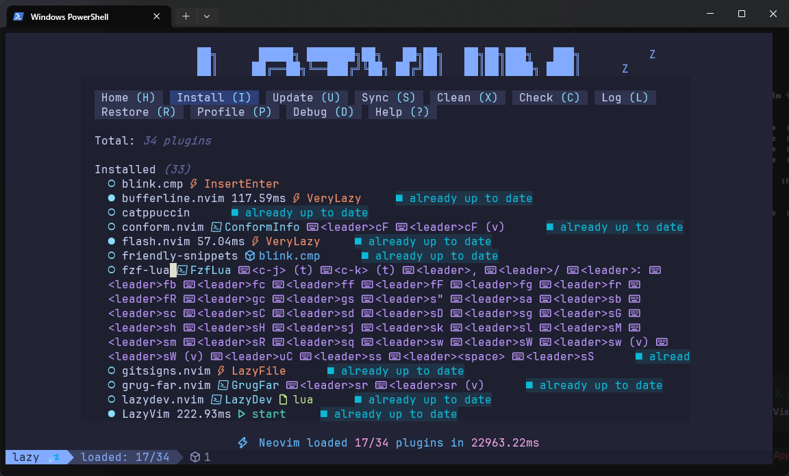Click the grug-far.nvim plugin name
This screenshot has width=789, height=476.
point(166,386)
